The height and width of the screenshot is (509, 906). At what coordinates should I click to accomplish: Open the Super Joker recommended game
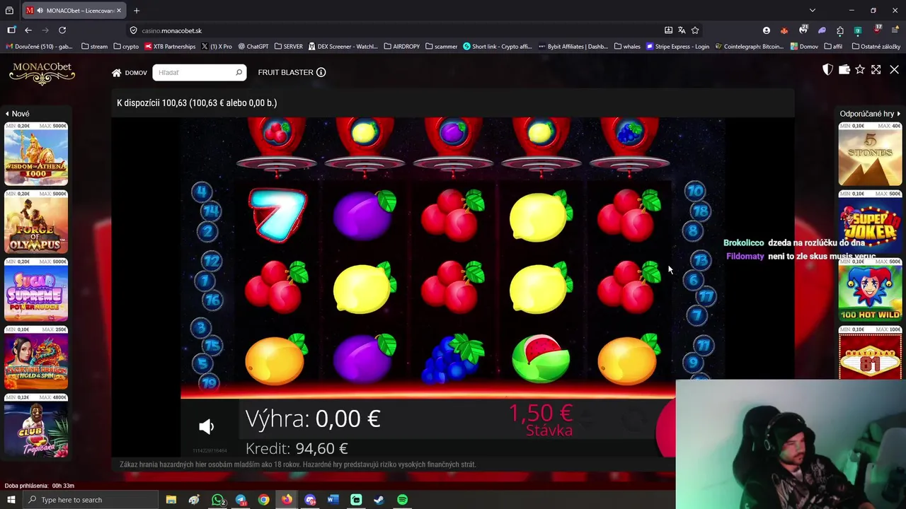tap(870, 222)
